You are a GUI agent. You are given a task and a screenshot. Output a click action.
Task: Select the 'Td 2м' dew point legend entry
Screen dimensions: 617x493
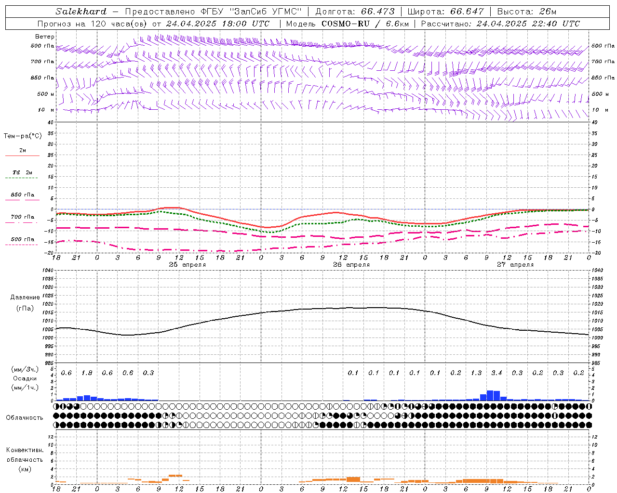pyautogui.click(x=23, y=172)
